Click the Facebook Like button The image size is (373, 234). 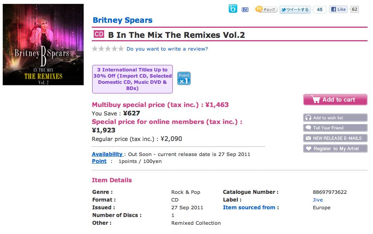[x=339, y=9]
